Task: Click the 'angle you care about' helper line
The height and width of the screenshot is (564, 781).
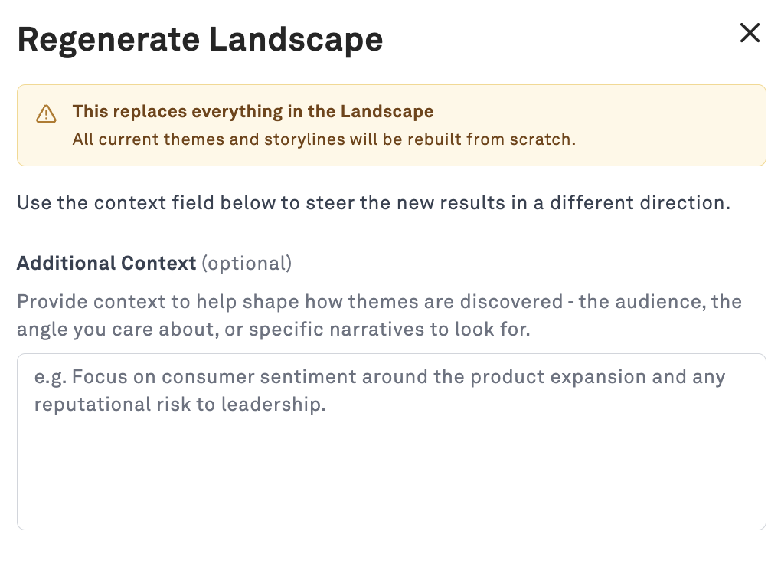Action: [x=273, y=329]
